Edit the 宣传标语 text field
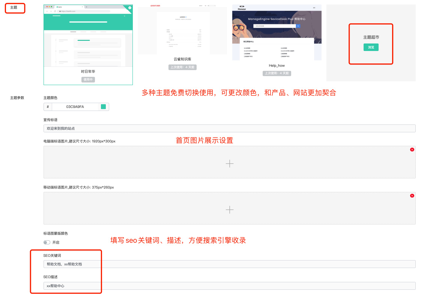 (230, 128)
